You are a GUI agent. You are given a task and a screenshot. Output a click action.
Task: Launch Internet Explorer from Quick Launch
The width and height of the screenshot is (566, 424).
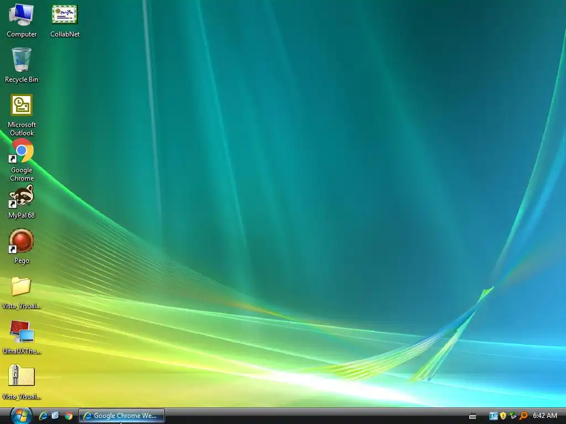coord(43,416)
